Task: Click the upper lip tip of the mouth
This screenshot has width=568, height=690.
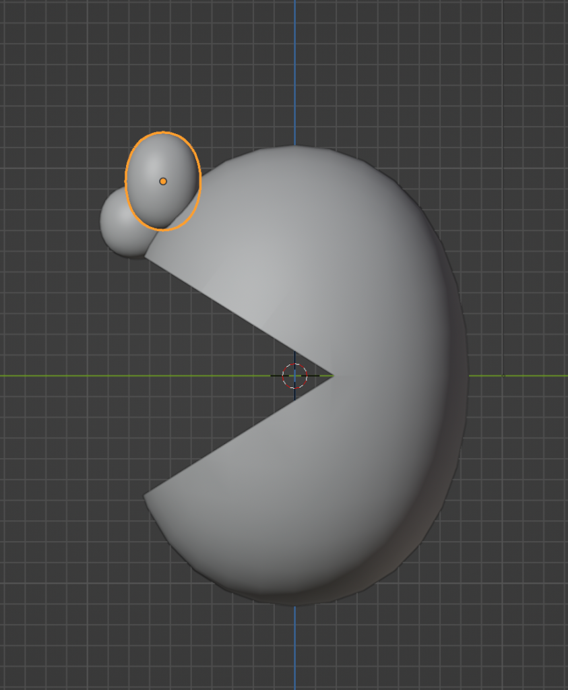Action: [x=146, y=257]
